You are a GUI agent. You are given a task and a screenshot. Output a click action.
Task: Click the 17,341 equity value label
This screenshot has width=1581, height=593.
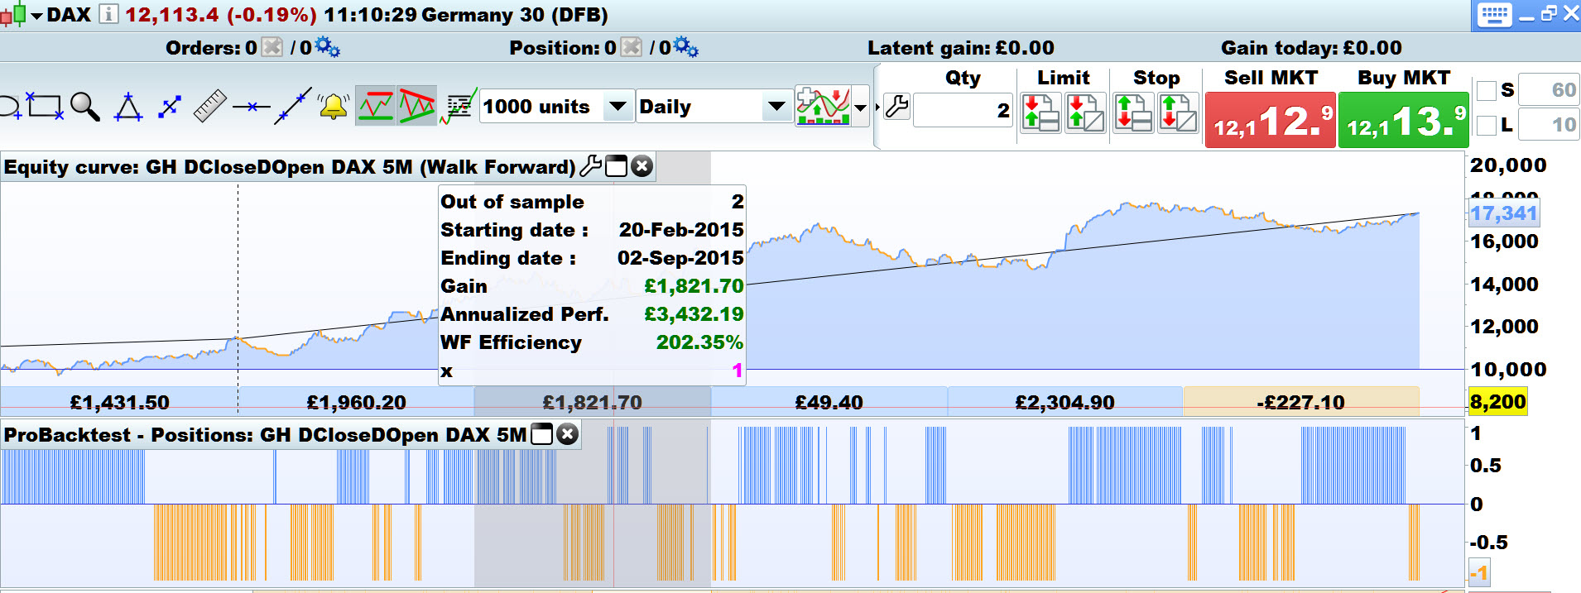(1504, 213)
